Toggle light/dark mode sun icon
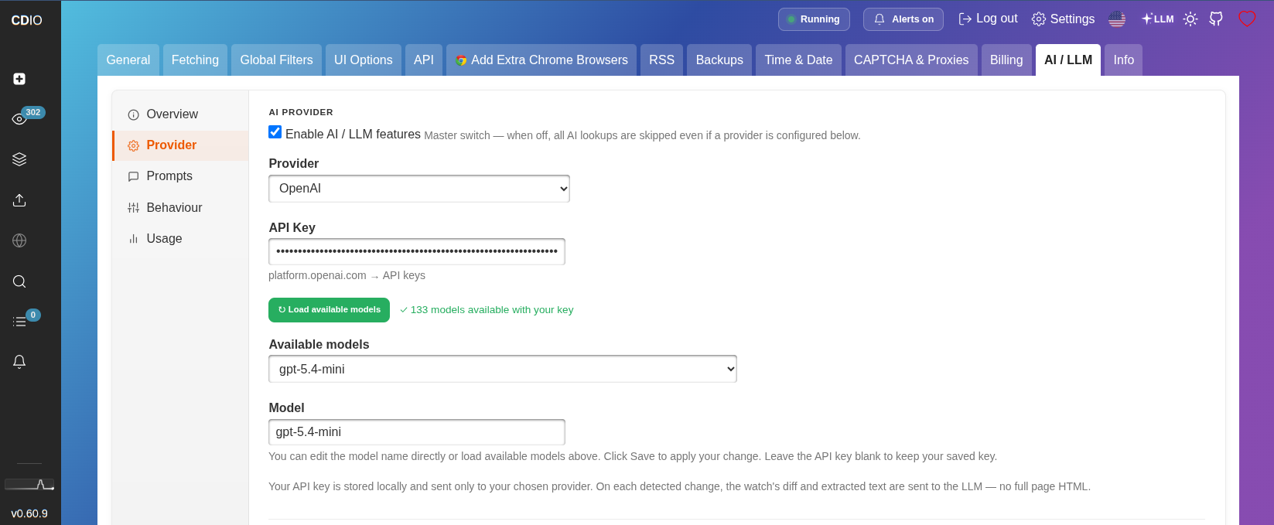The width and height of the screenshot is (1274, 525). click(x=1190, y=19)
